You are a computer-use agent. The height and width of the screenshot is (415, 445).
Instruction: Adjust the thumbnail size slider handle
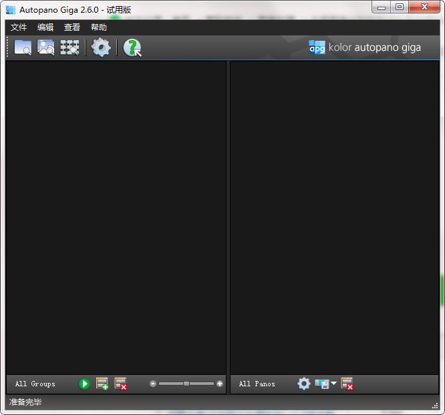(186, 384)
